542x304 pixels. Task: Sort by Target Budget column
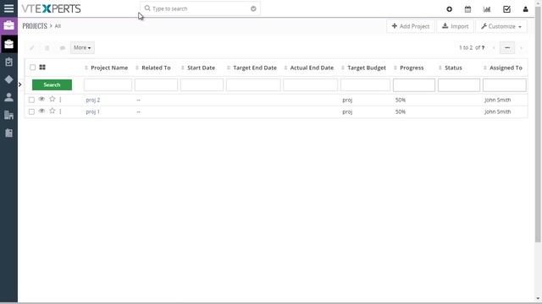coord(367,68)
